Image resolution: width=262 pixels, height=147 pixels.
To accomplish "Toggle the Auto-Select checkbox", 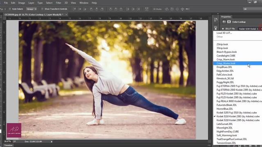I will click(x=10, y=9).
